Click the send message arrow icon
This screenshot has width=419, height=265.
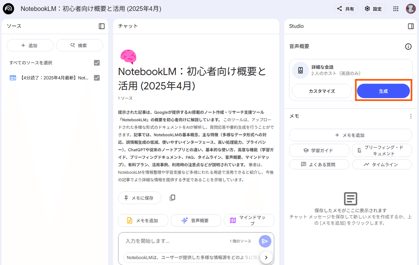click(265, 241)
